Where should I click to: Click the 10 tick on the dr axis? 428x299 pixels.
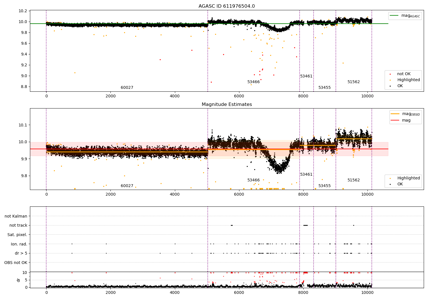pyautogui.click(x=25, y=273)
